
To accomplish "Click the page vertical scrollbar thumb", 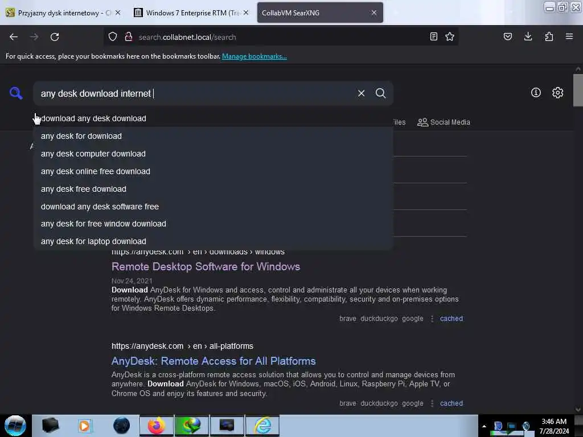I will [x=578, y=90].
